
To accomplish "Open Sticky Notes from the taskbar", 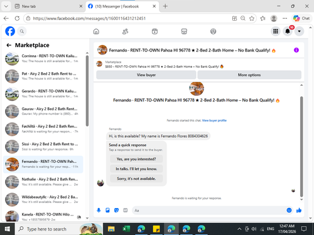I will pyautogui.click(x=156, y=229).
